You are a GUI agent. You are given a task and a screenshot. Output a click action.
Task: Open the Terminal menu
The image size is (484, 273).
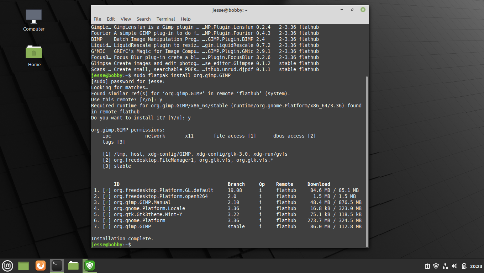166,19
